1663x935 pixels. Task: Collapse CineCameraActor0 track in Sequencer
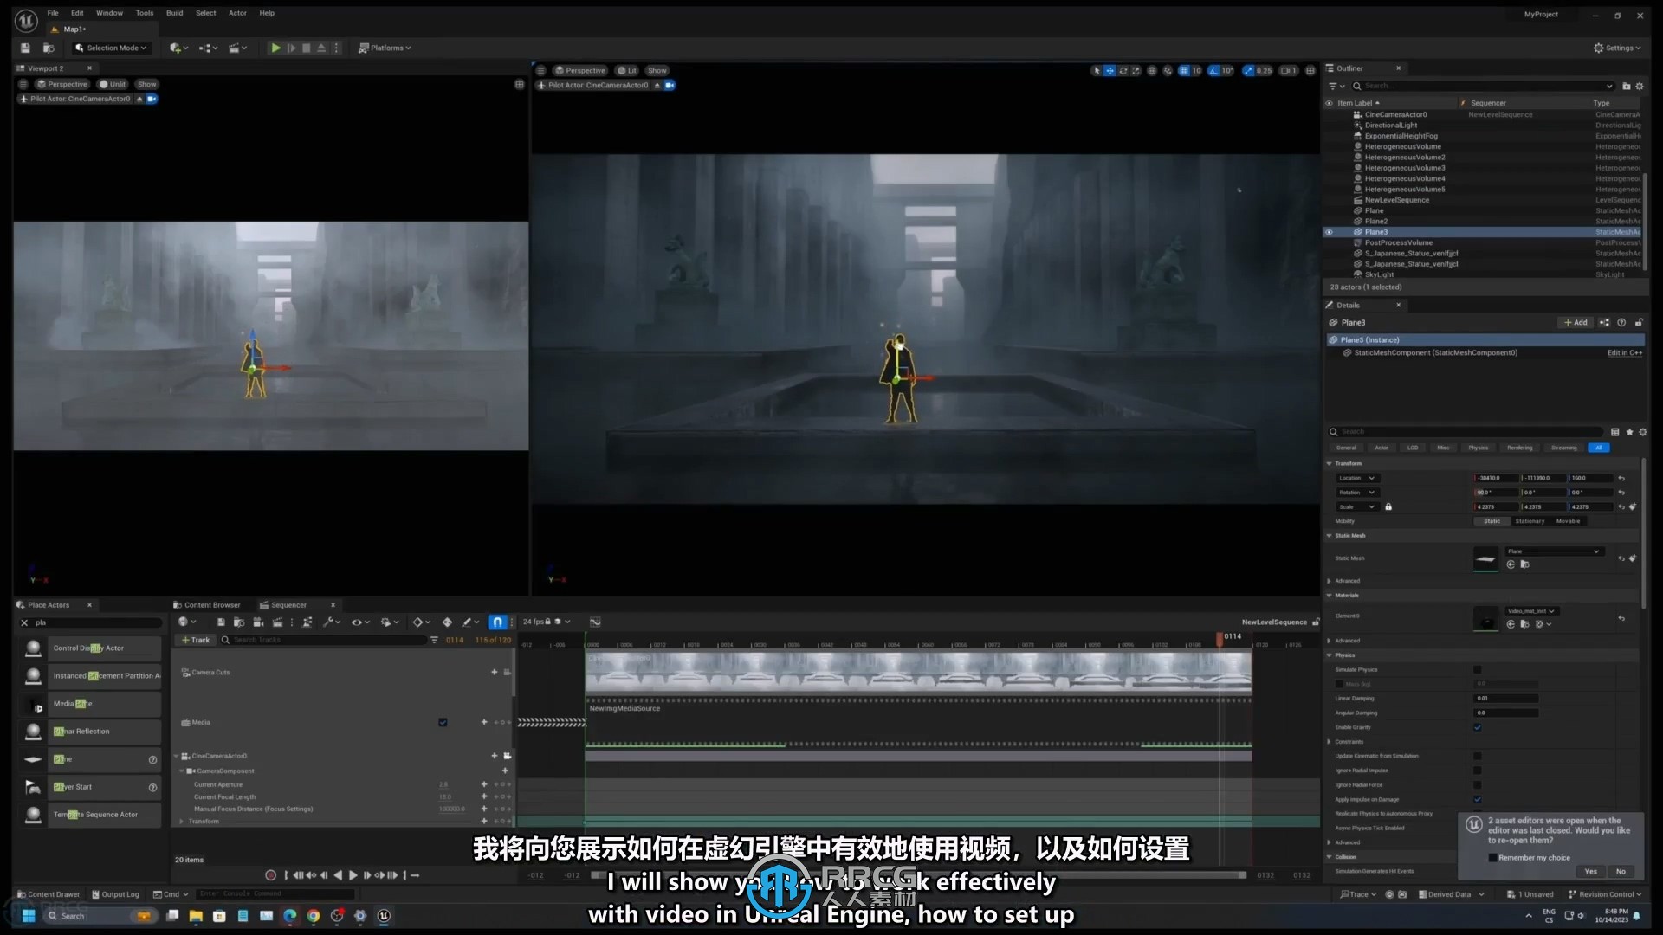[x=176, y=756]
